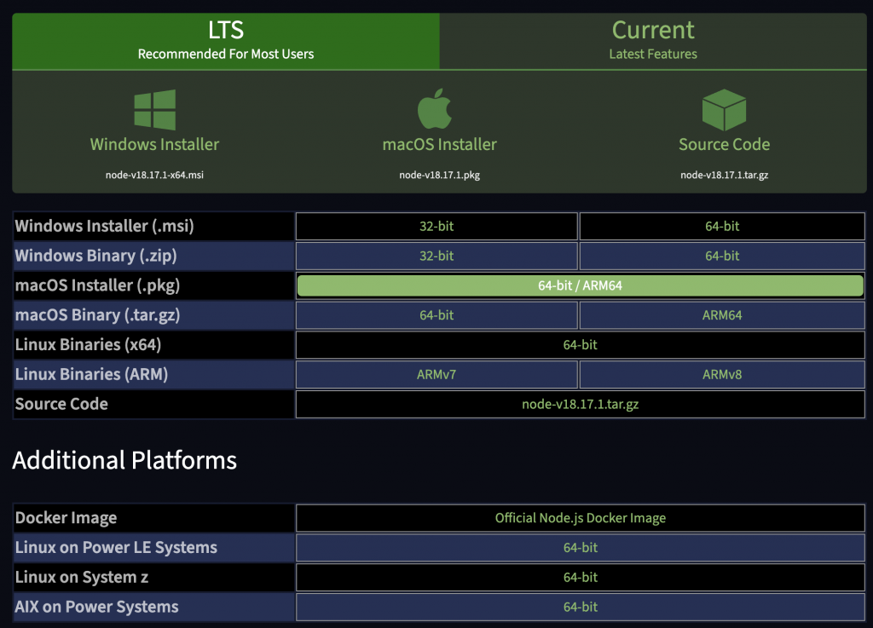This screenshot has width=873, height=628.
Task: Click the macOS Installer (.pkg) row label
Action: click(97, 285)
